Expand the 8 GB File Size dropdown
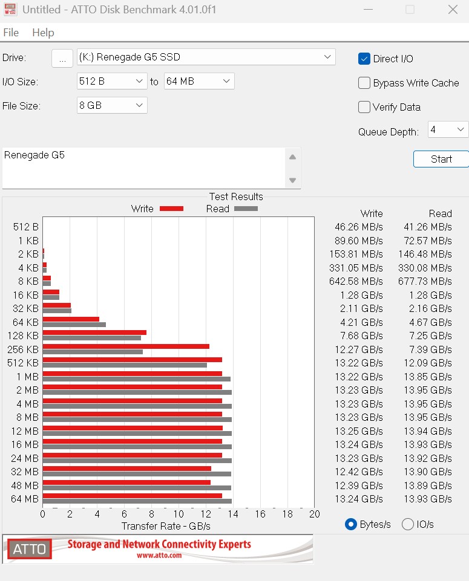This screenshot has height=581, width=469. pos(112,106)
